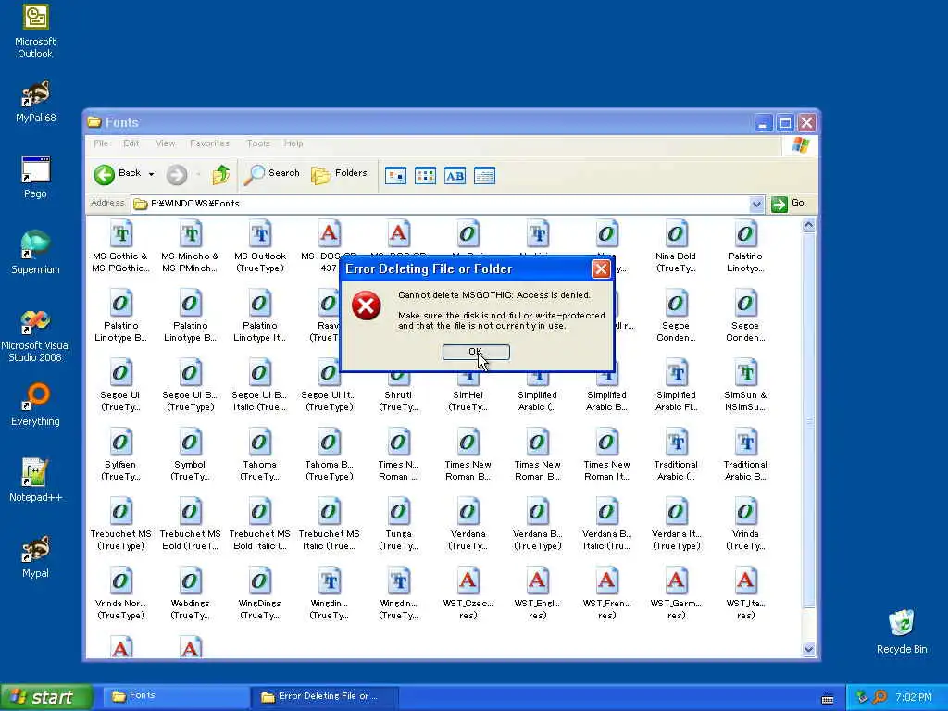Select the Webdings font file
Screen dimensions: 948x711
(190, 594)
